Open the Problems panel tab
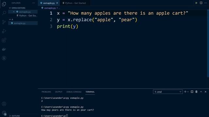Viewport: 209px width, 117px height. pyautogui.click(x=46, y=92)
